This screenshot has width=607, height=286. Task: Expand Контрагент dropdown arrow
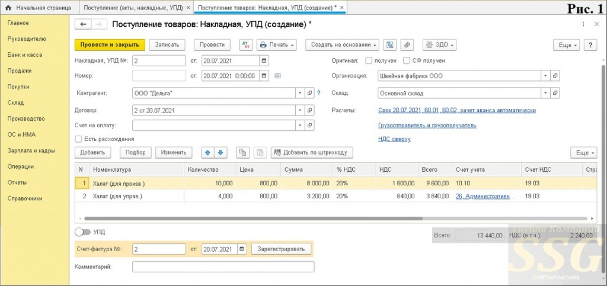pyautogui.click(x=300, y=93)
